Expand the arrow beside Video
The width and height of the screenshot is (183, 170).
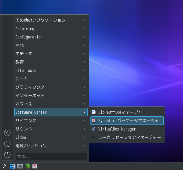tap(84, 137)
